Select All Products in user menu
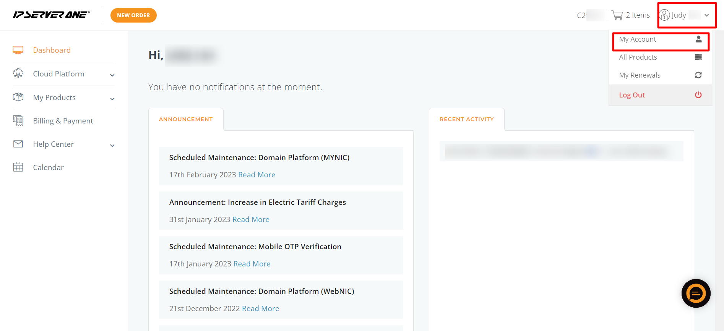The image size is (724, 331). point(661,57)
